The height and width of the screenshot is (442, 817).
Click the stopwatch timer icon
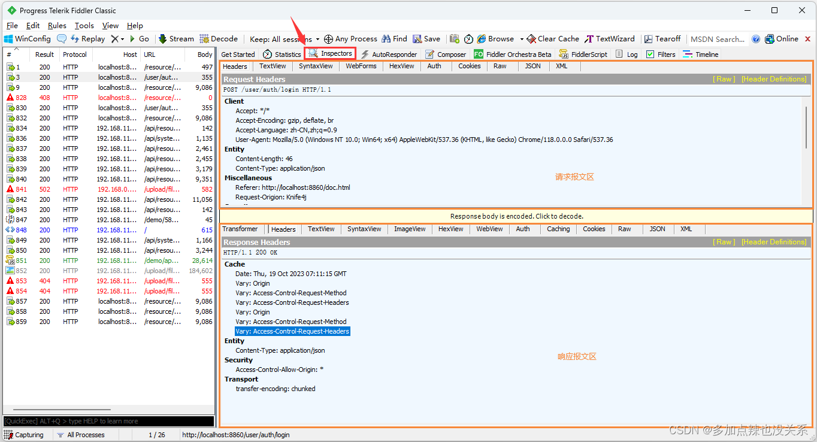point(468,39)
